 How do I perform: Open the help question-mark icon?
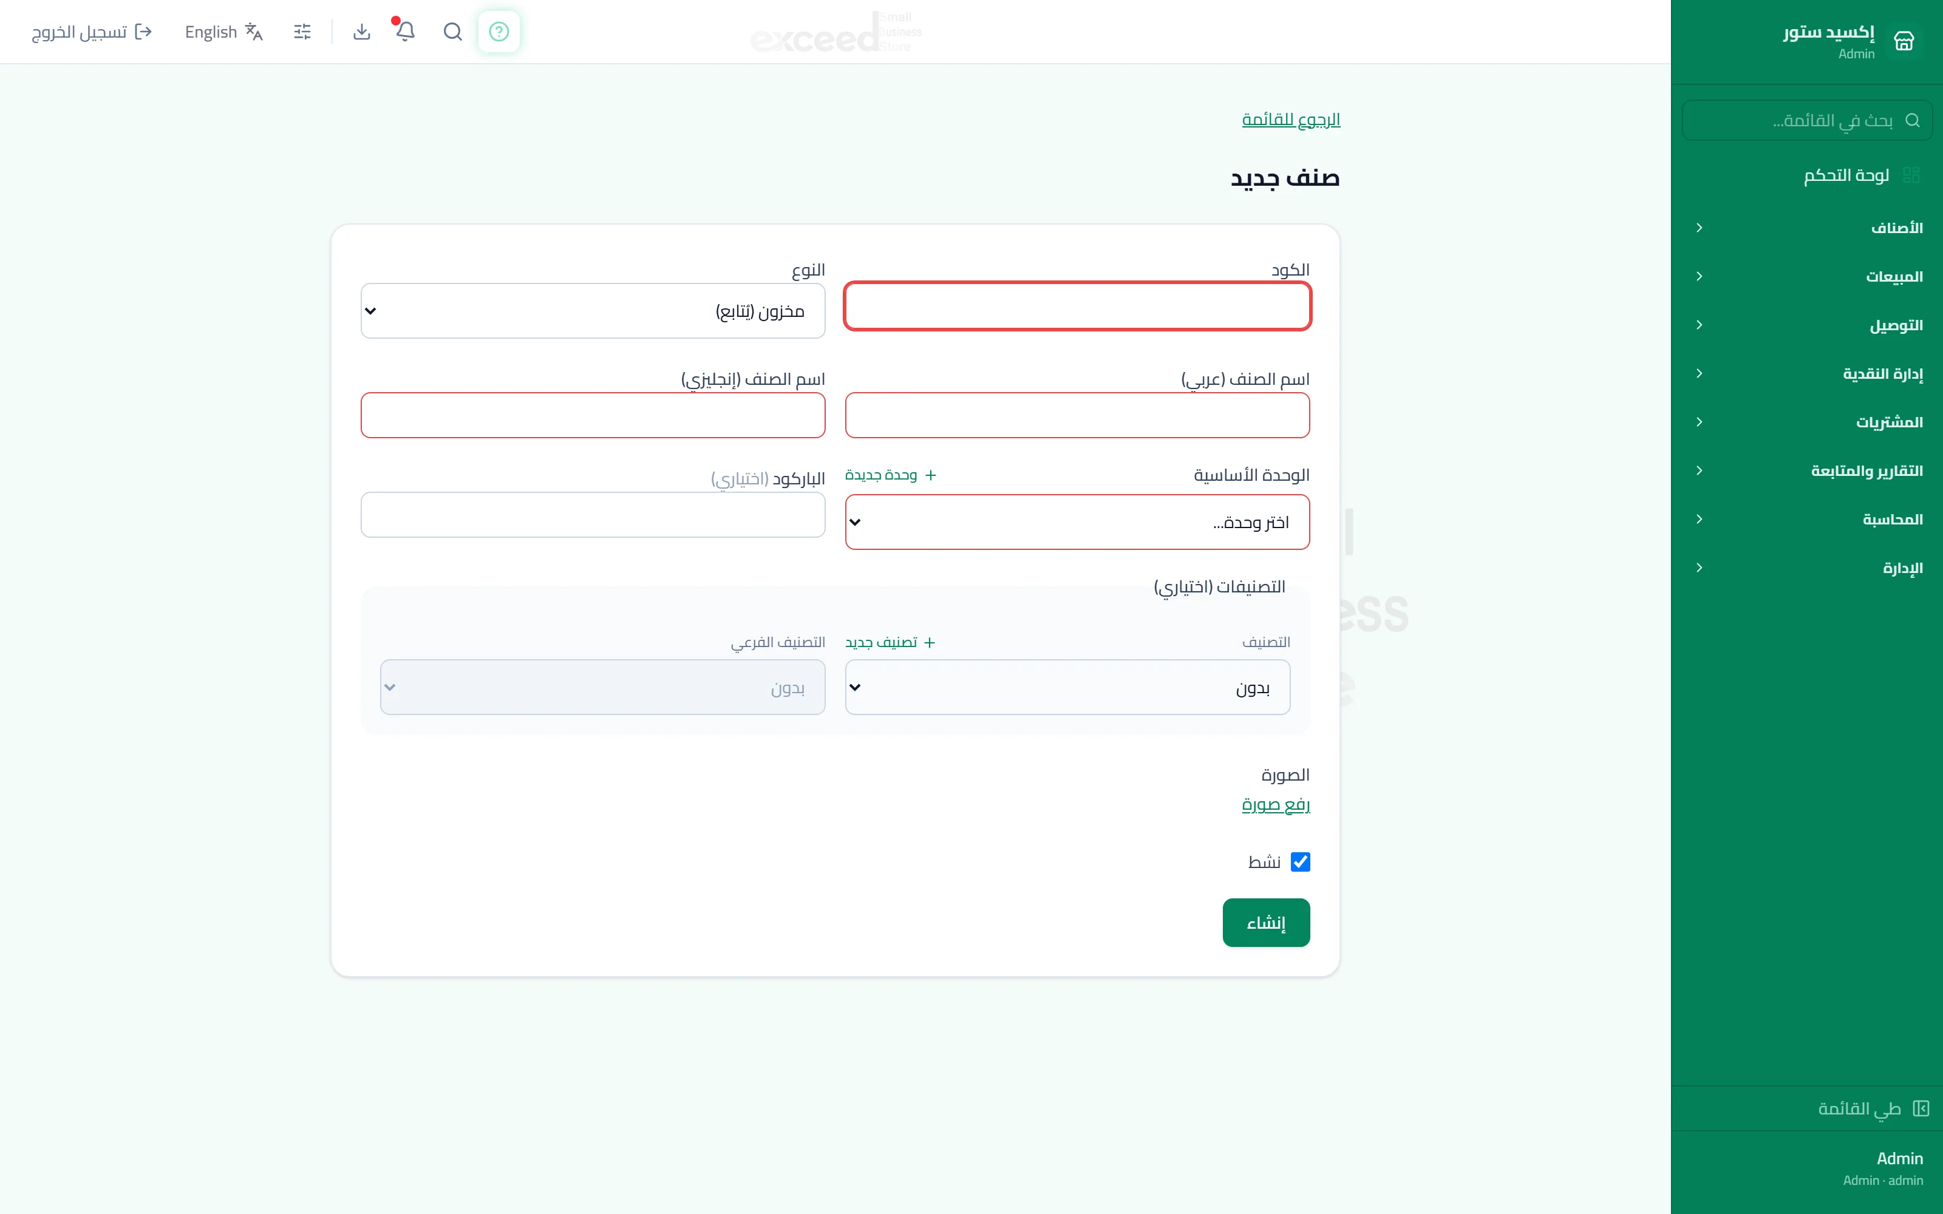click(x=499, y=32)
